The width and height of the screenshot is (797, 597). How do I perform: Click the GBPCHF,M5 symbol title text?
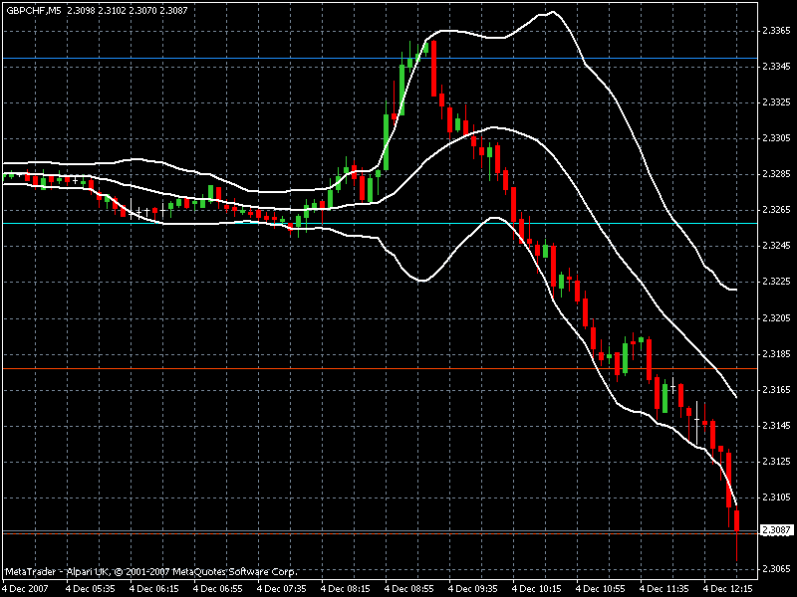coord(38,9)
